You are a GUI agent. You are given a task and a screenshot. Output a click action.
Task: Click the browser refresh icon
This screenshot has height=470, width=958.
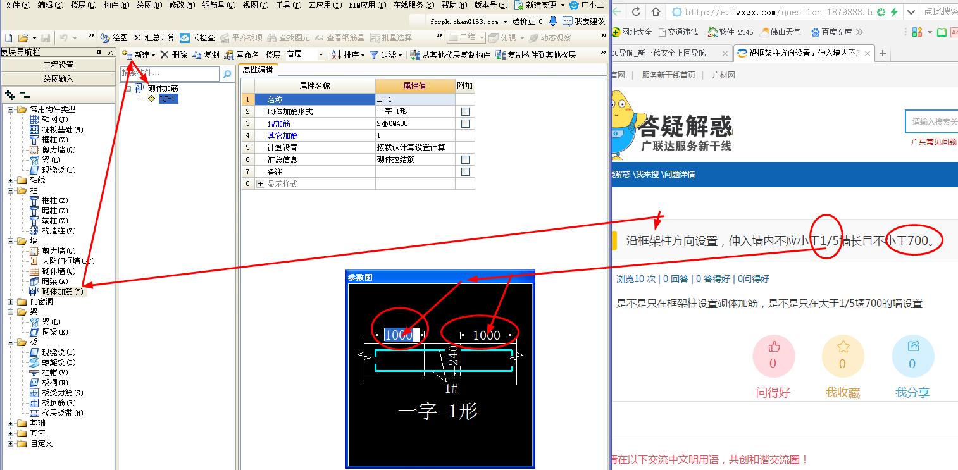[x=635, y=12]
